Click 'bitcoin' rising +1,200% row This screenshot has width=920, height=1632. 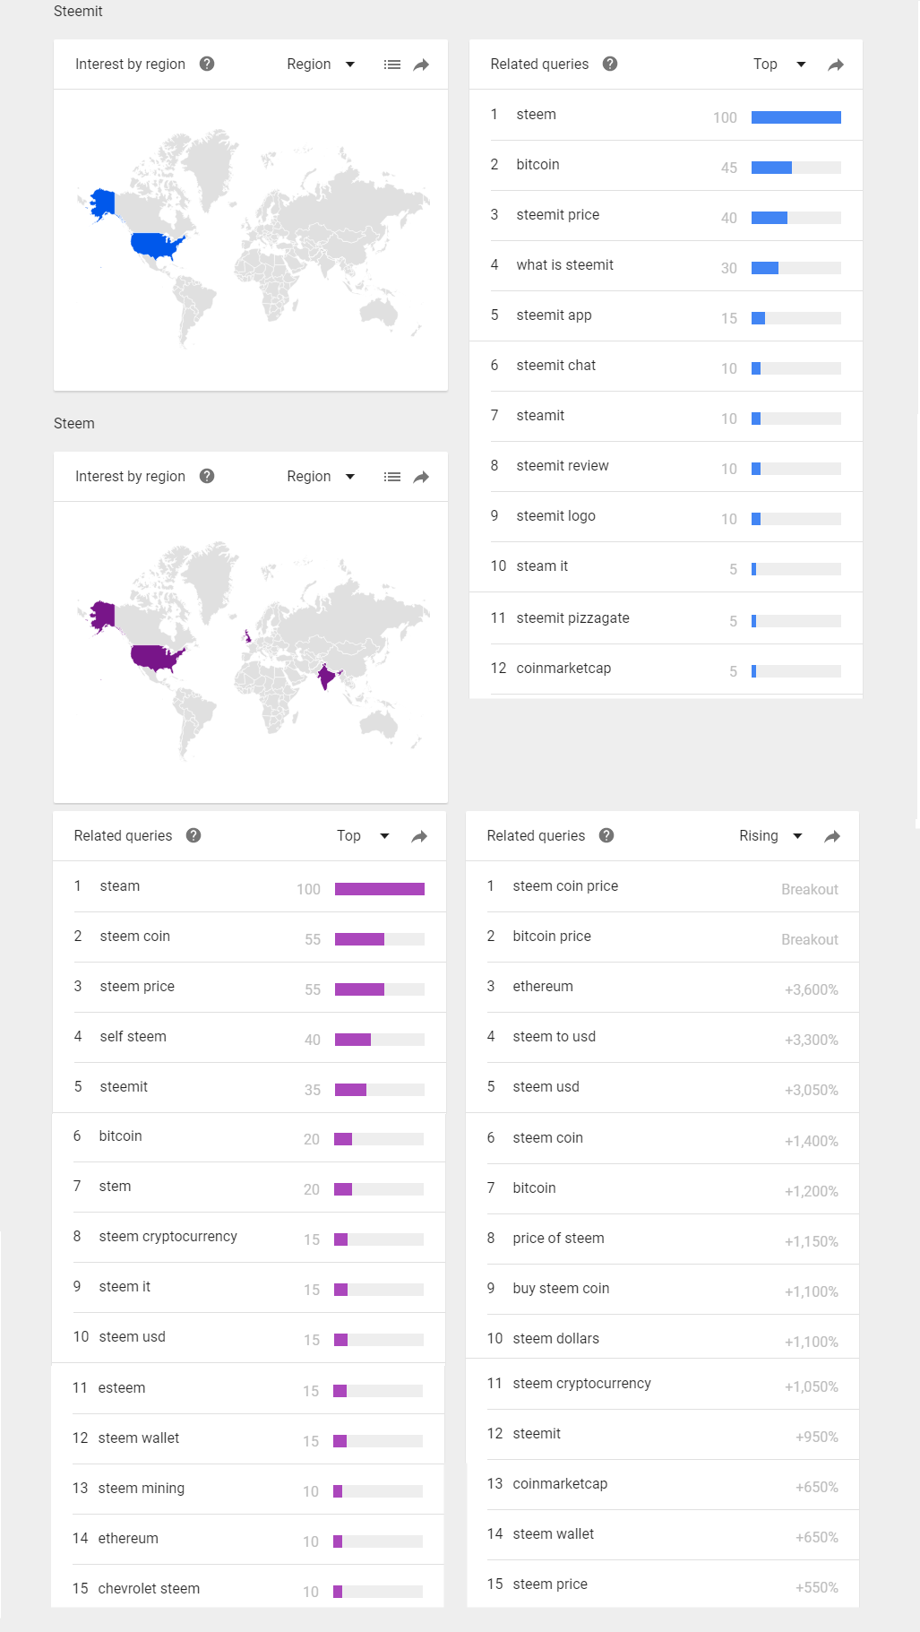pos(663,1188)
